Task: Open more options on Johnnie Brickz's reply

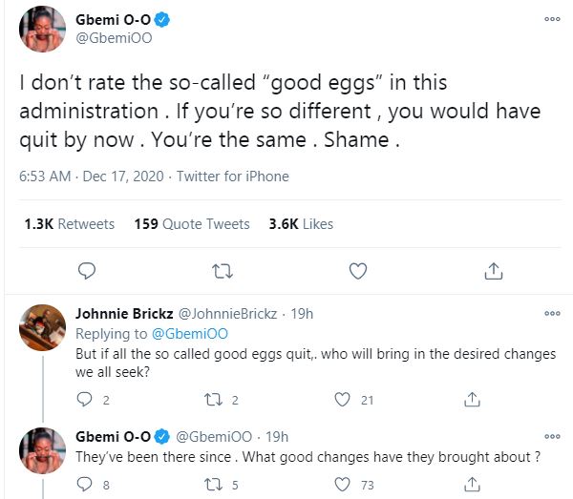Action: 552,313
